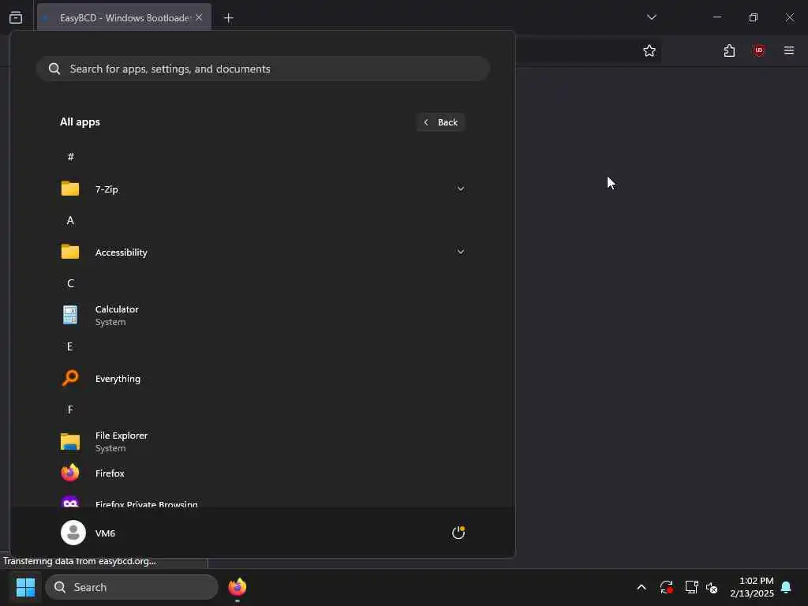Click the muted volume tray icon

pos(712,587)
